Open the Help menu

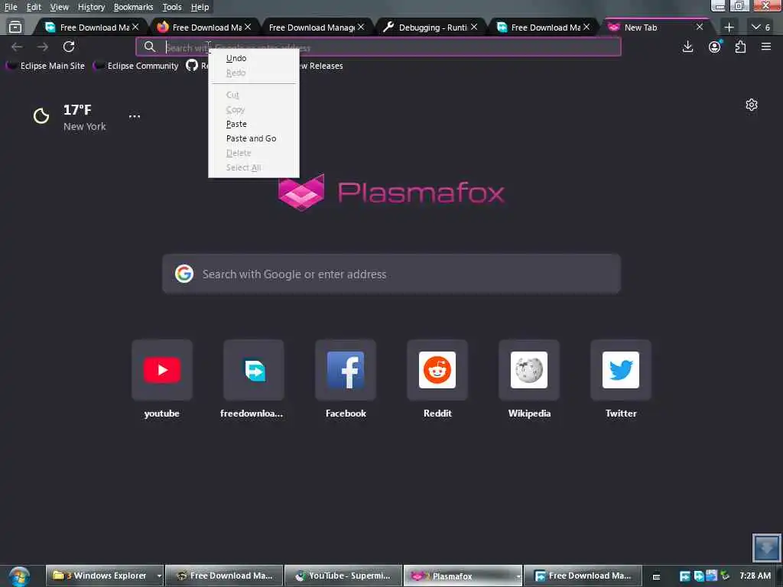point(200,7)
